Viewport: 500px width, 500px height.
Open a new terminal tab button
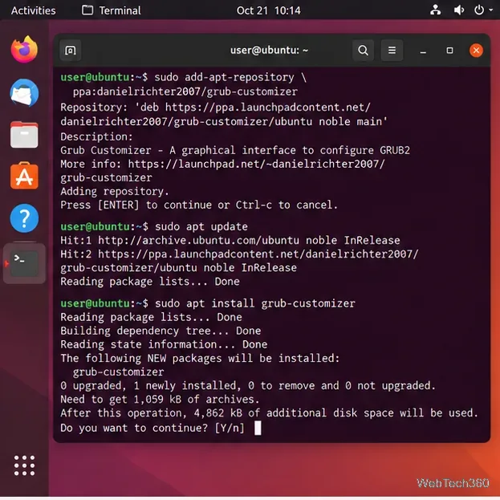tap(70, 50)
